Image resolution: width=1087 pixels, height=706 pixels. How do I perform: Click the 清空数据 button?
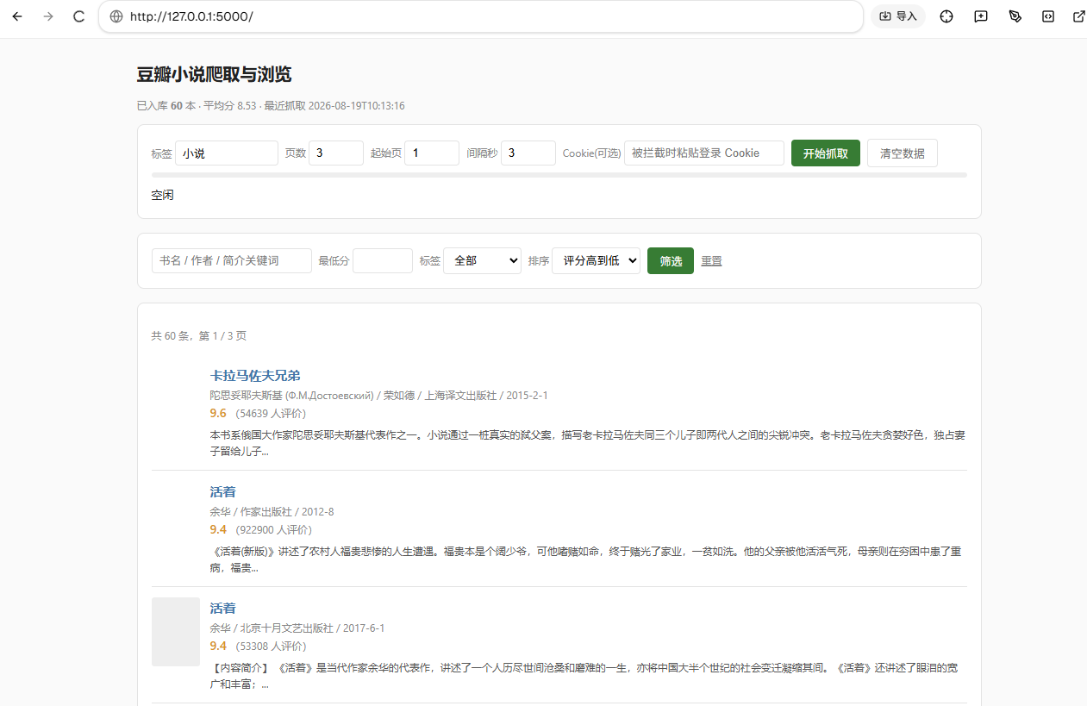(x=903, y=153)
